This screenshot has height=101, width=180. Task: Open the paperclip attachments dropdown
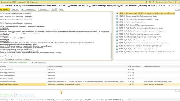pyautogui.click(x=62, y=9)
